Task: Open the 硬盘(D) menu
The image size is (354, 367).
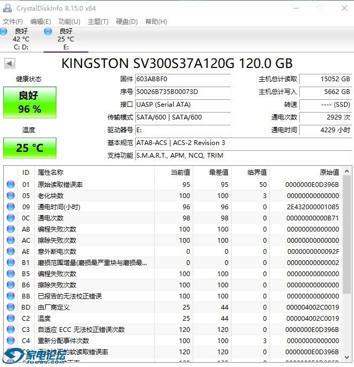Action: pos(127,22)
